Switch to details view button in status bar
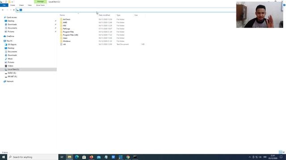Screen dimensions: 286x160 point(281,152)
